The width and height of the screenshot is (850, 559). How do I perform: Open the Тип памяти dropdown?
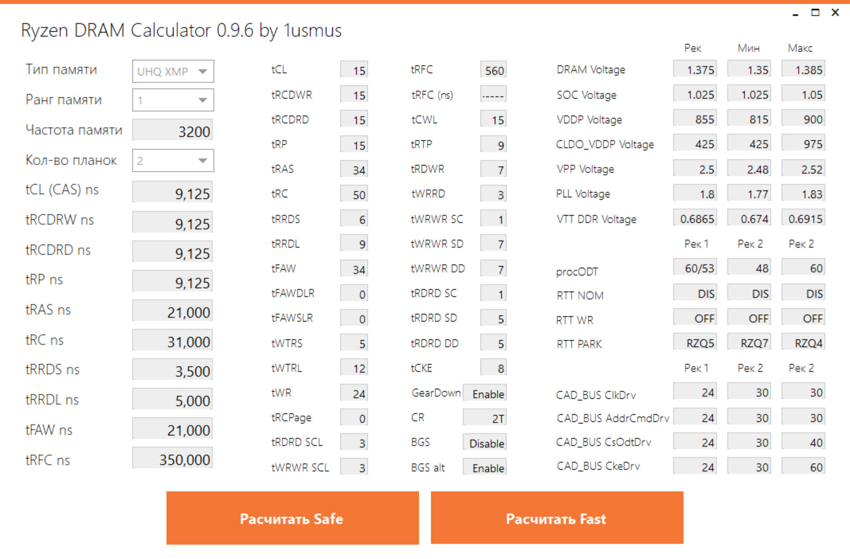coord(173,72)
